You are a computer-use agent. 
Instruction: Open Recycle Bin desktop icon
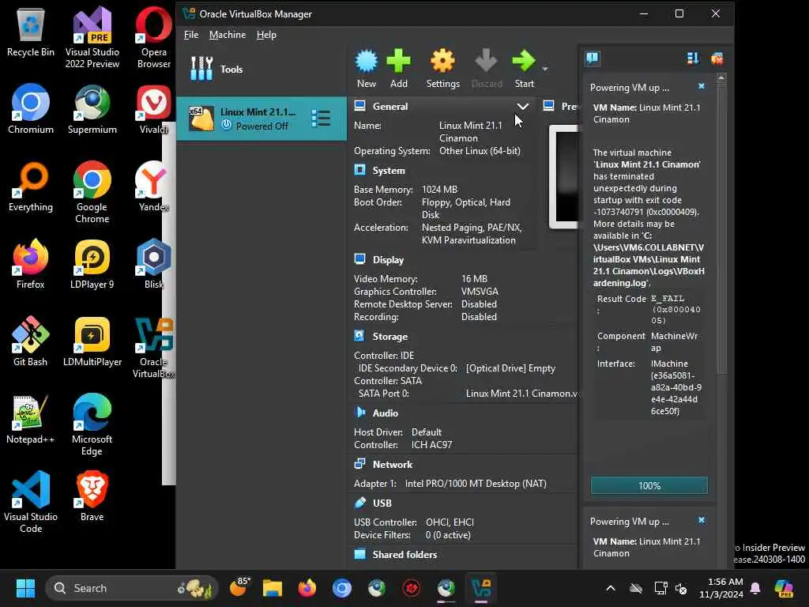[31, 33]
